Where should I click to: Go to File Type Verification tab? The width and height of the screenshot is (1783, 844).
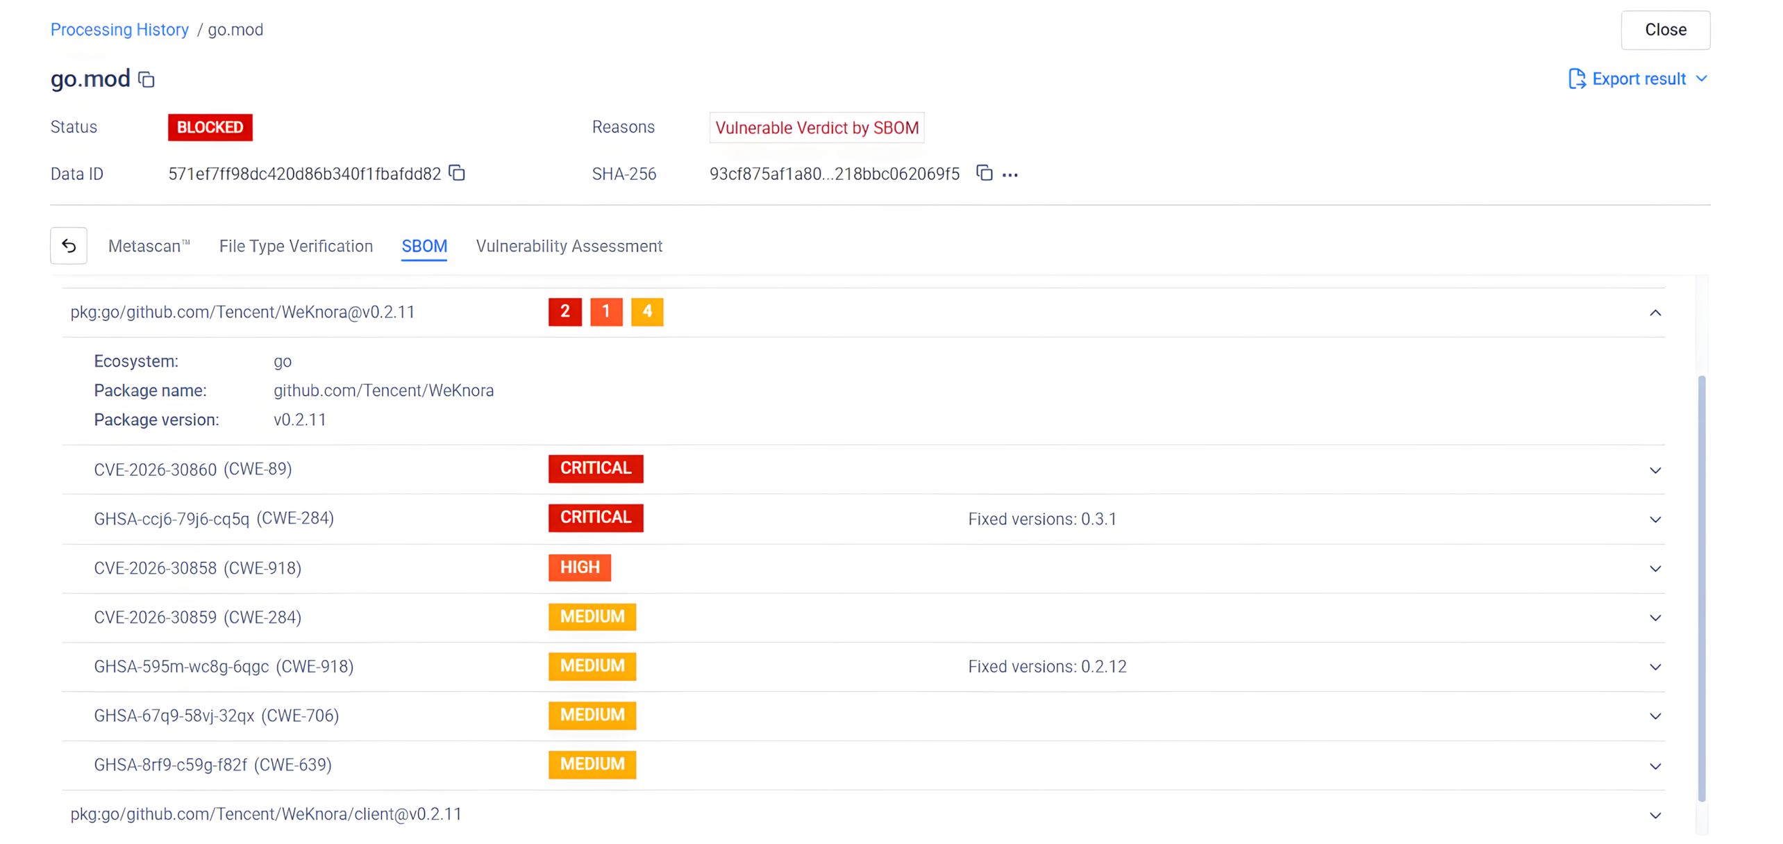click(x=296, y=246)
